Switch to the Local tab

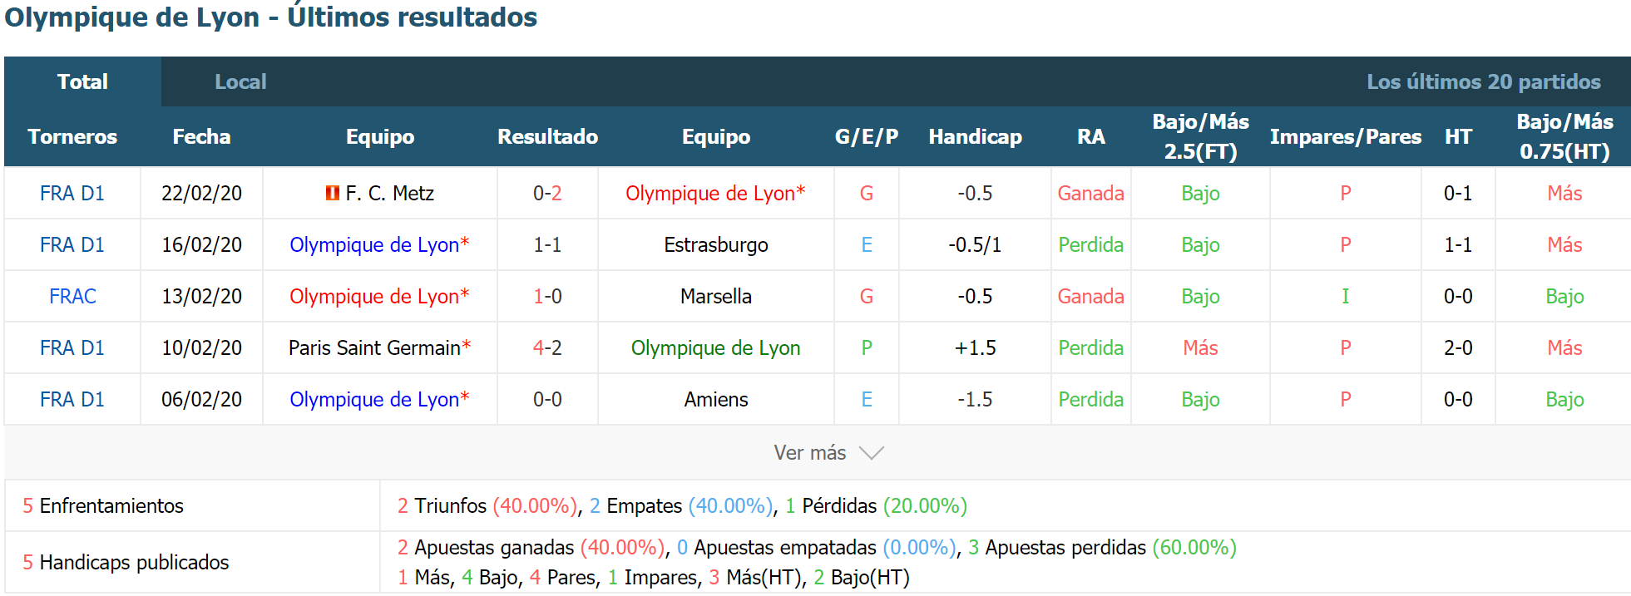click(x=240, y=81)
